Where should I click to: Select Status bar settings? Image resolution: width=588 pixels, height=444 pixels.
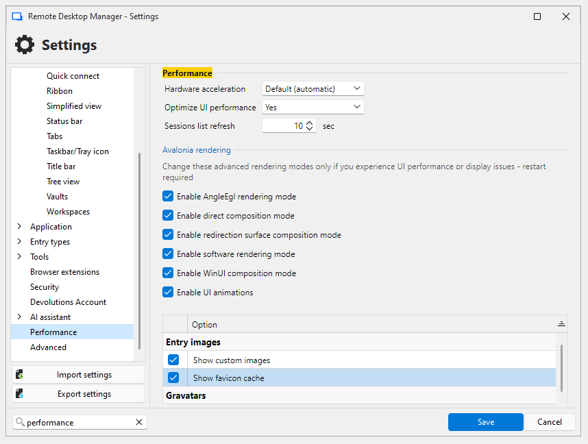pyautogui.click(x=64, y=121)
